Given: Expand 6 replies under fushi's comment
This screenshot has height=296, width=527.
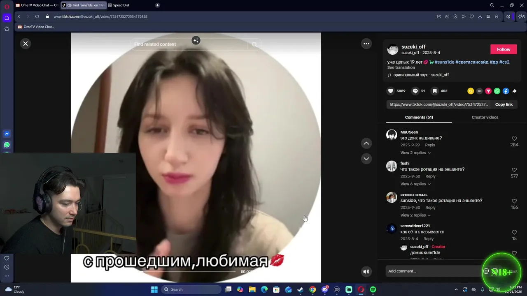Looking at the screenshot, I should tap(415, 184).
